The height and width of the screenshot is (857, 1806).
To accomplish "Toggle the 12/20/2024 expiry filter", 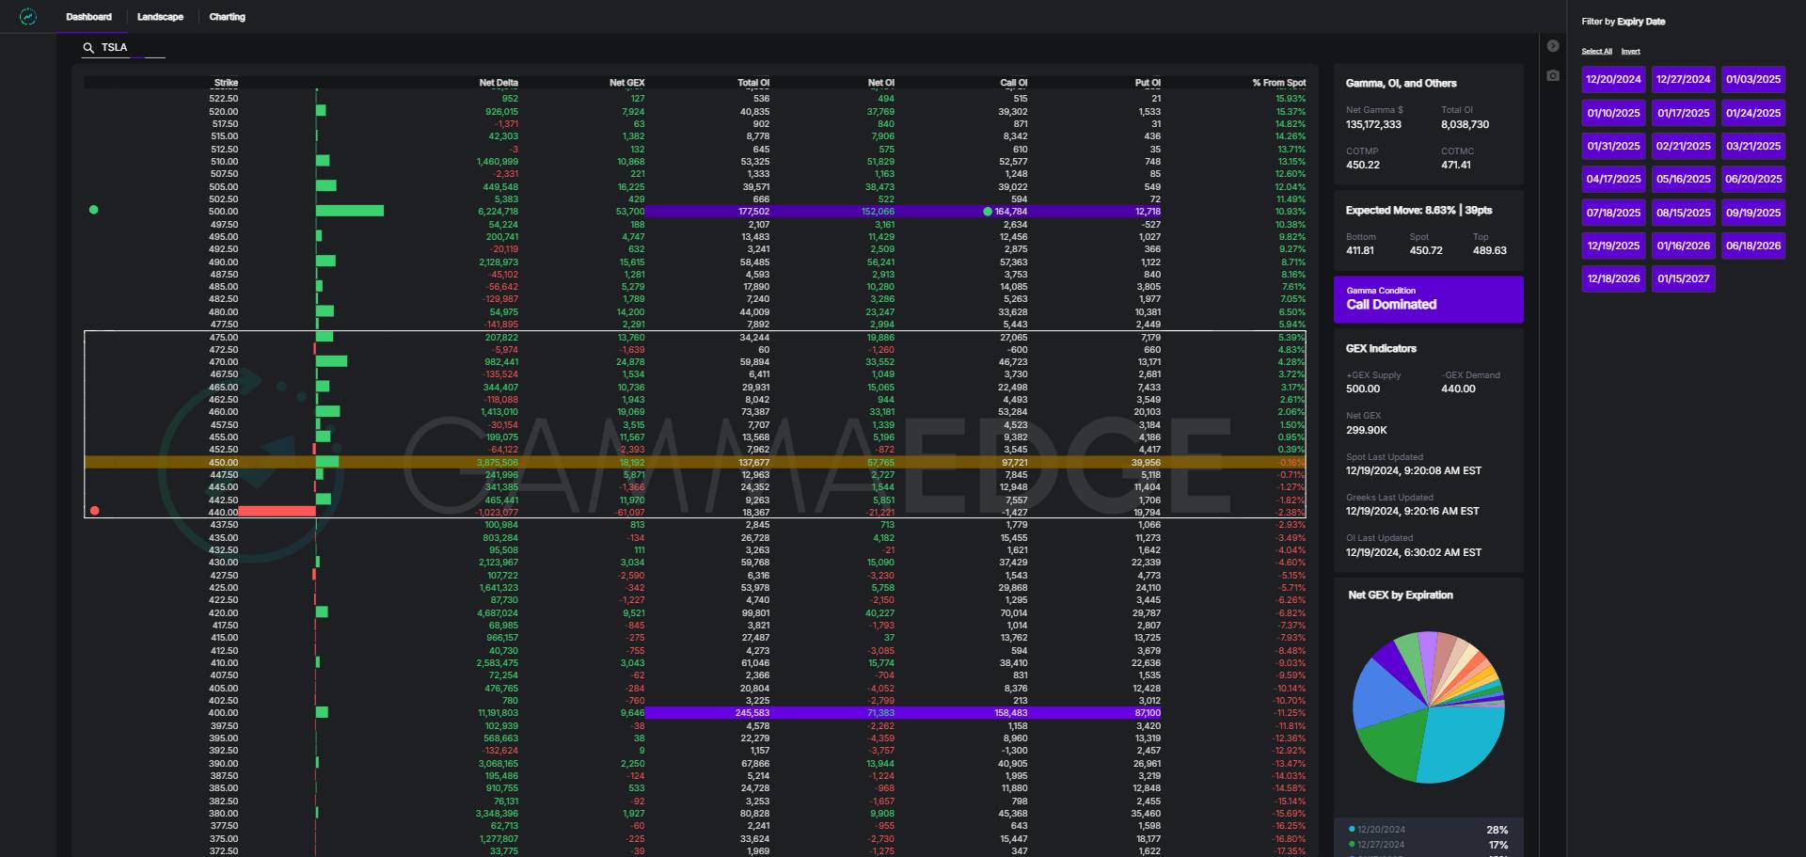I will (x=1613, y=80).
